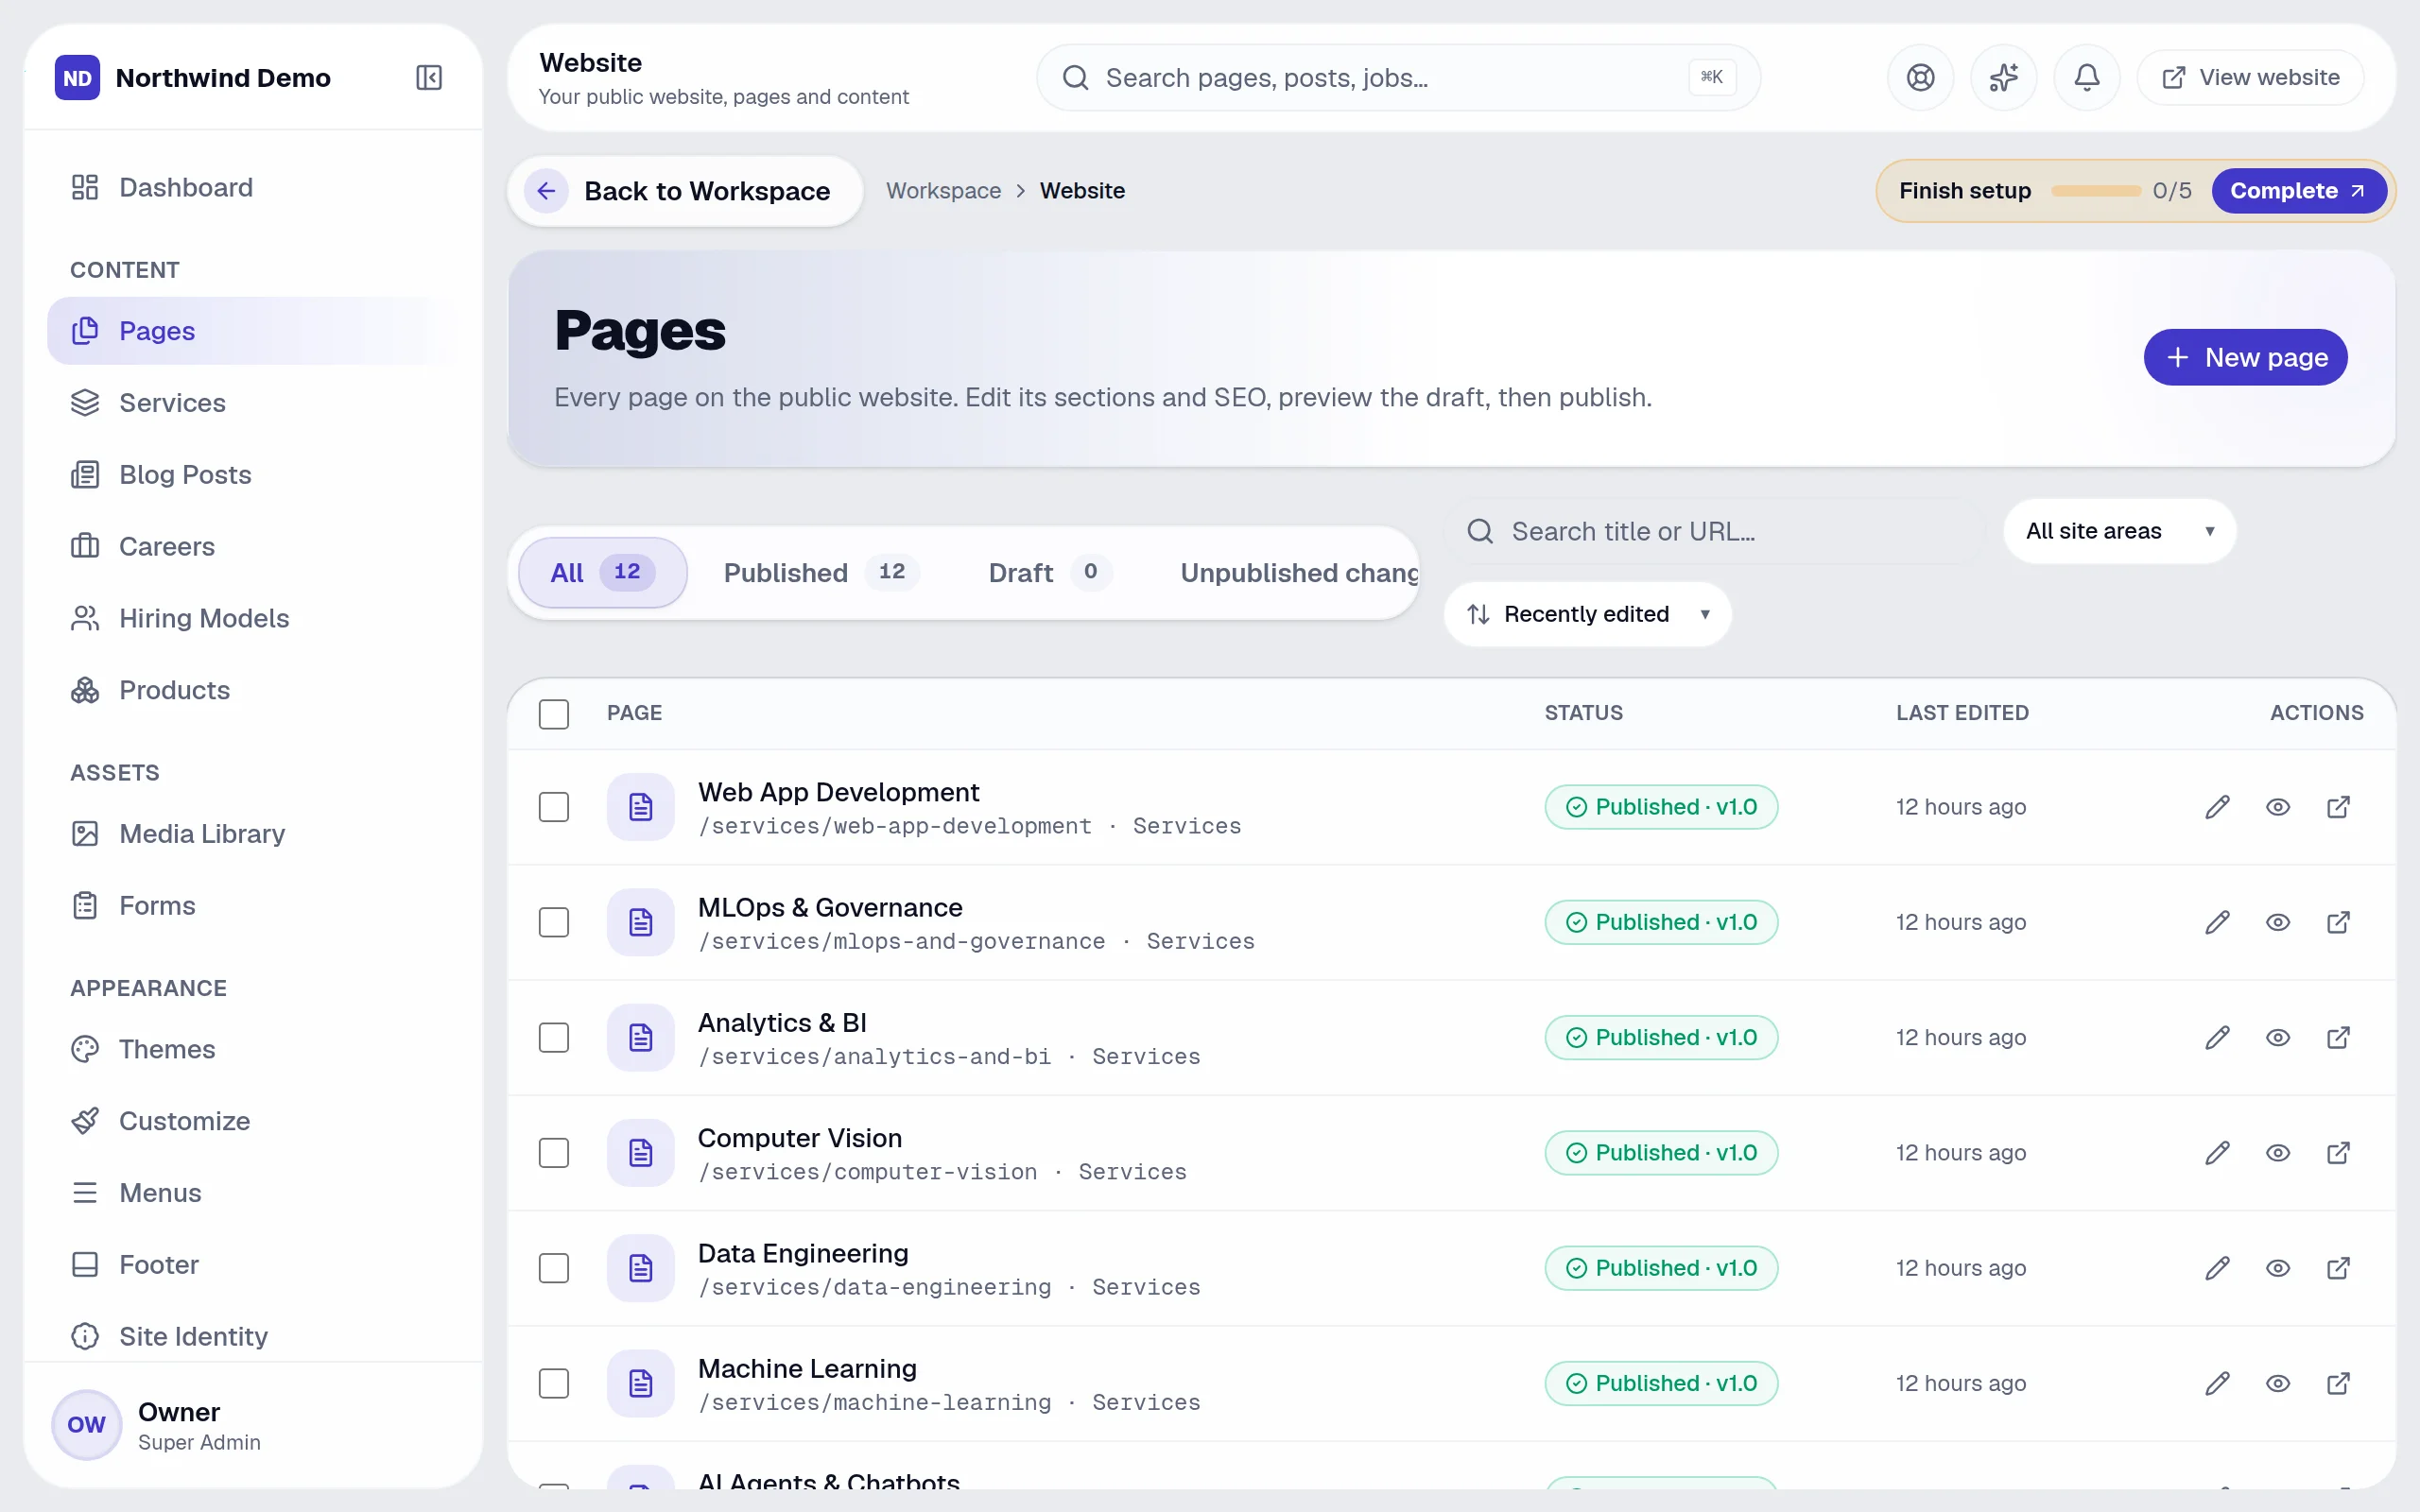Focus the Search pages, posts, jobs field
The image size is (2420, 1512).
pyautogui.click(x=1397, y=77)
